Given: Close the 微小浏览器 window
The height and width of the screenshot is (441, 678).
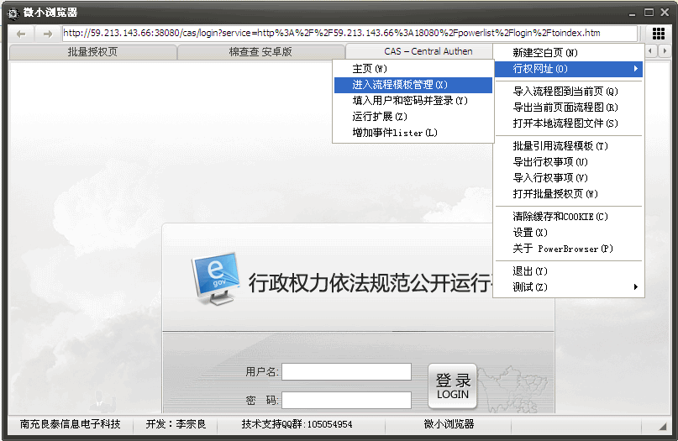Looking at the screenshot, I should (x=665, y=13).
